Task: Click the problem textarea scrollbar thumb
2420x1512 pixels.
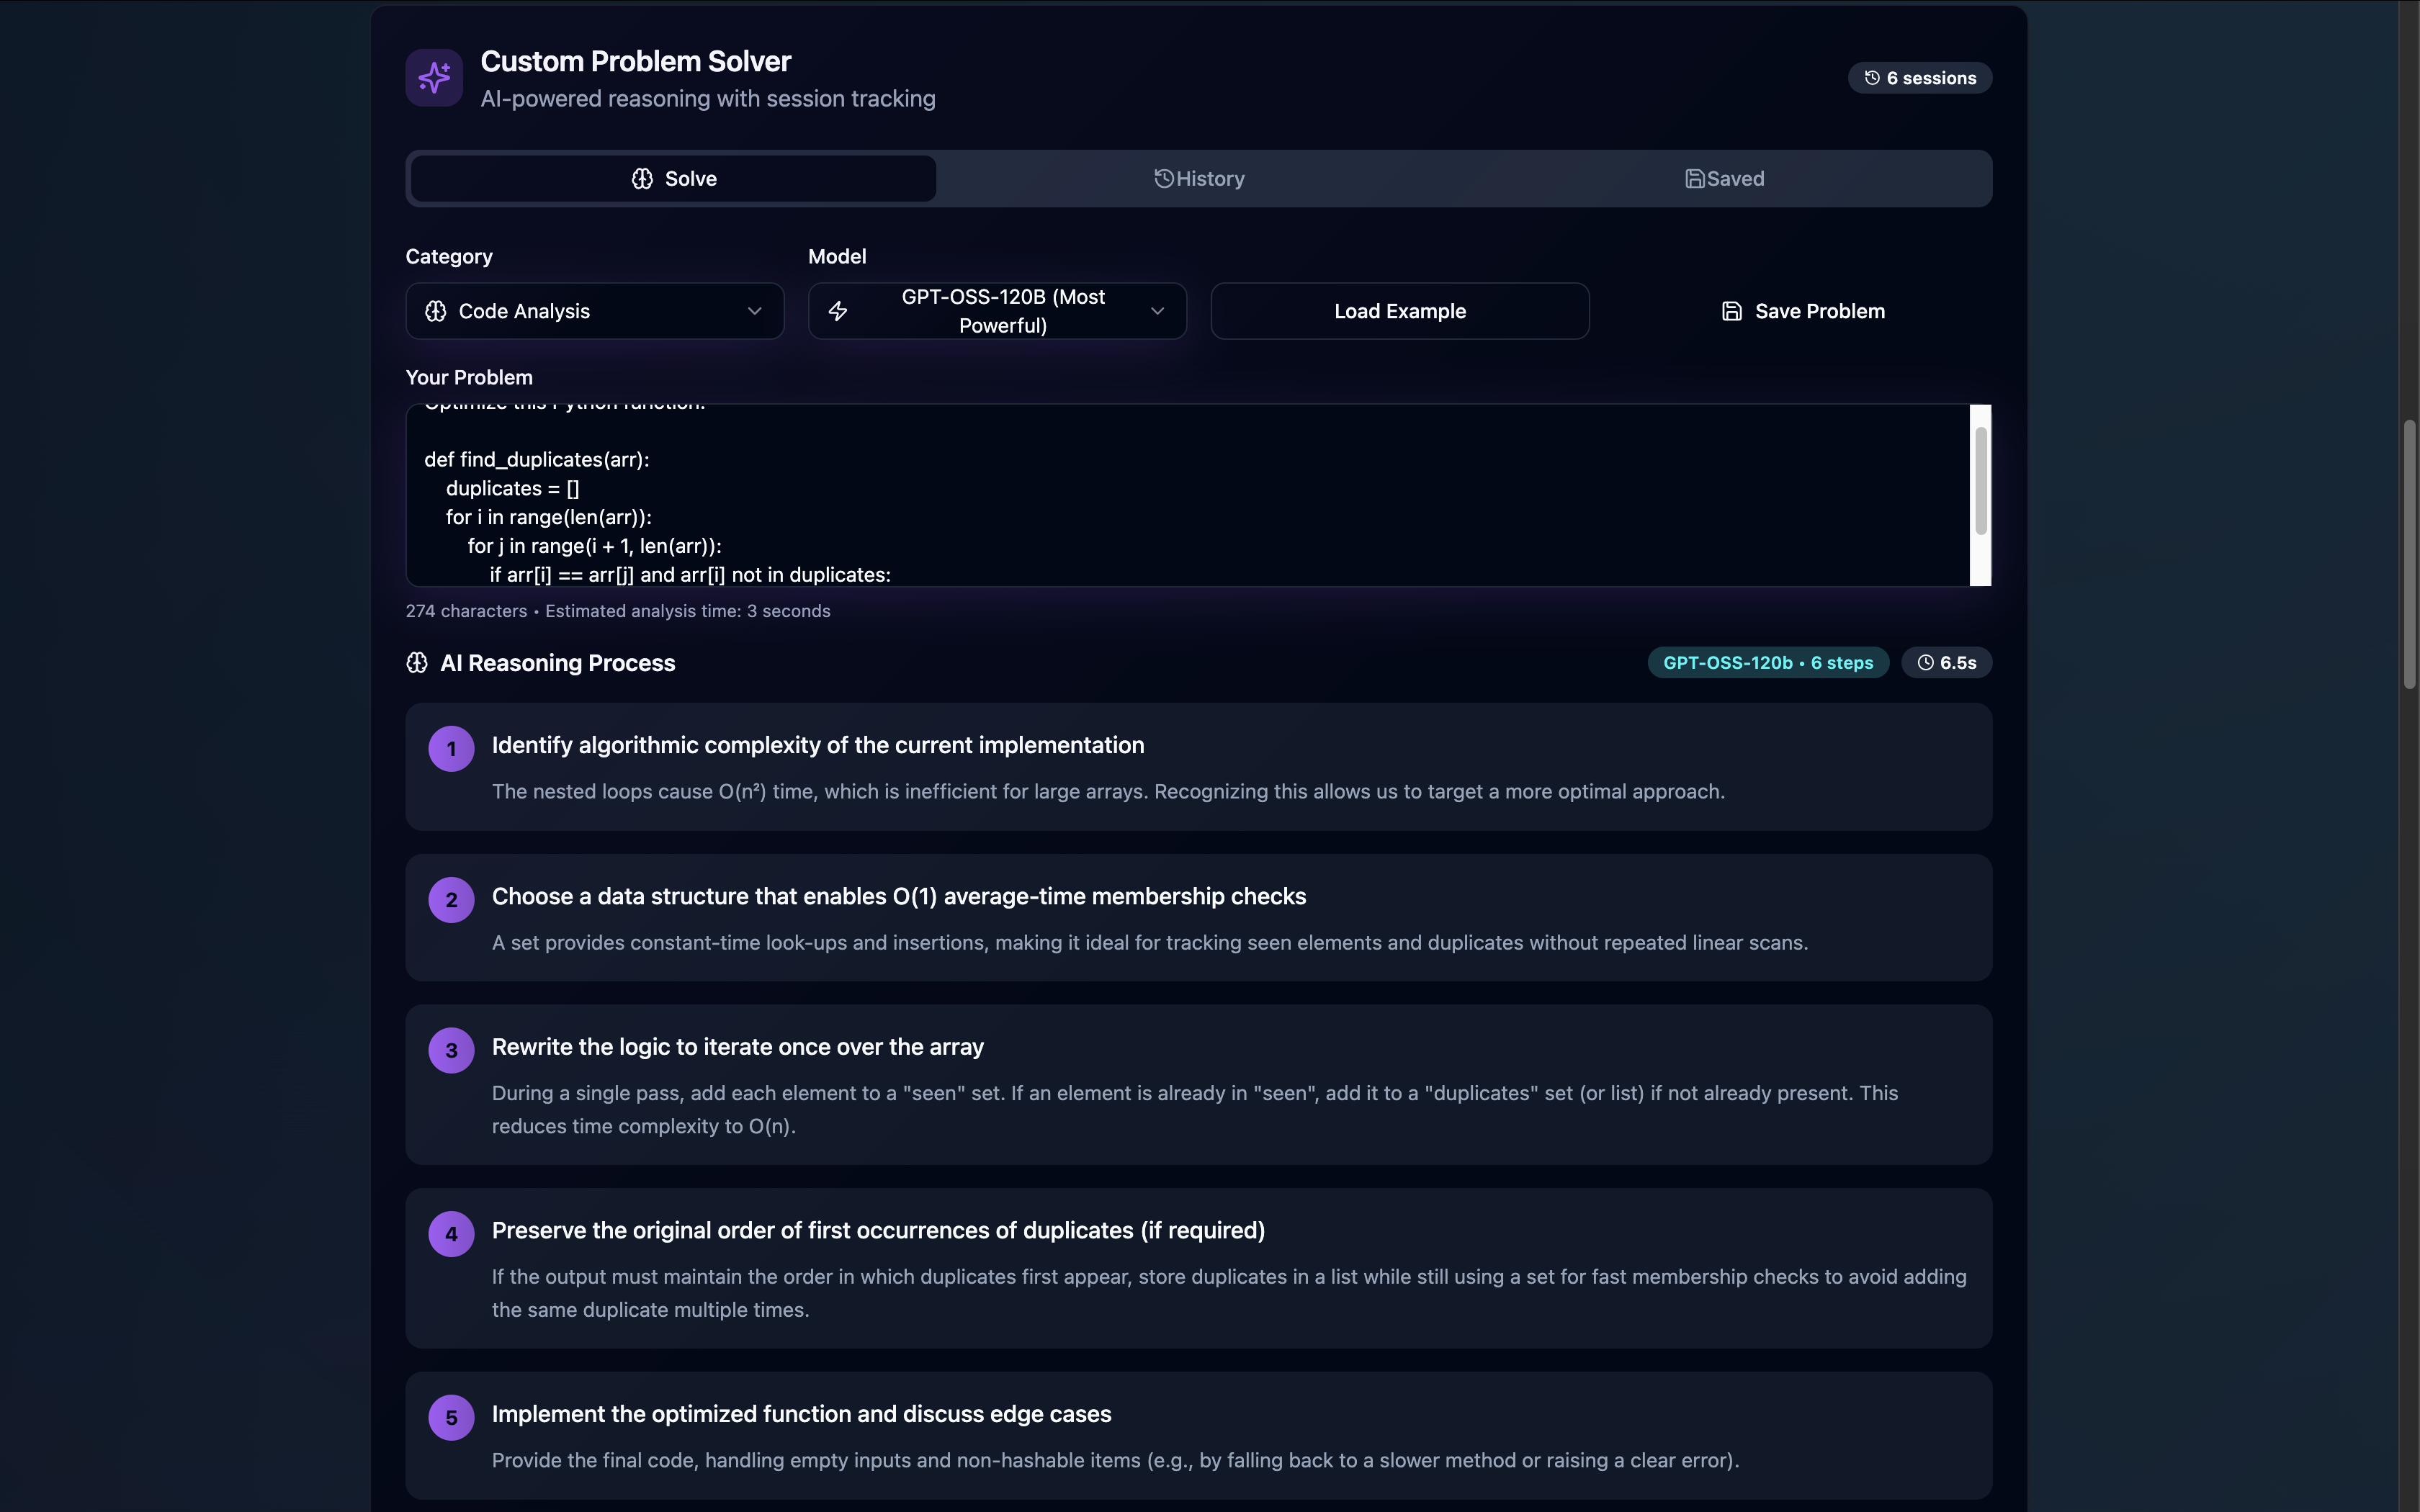Action: pos(1980,480)
